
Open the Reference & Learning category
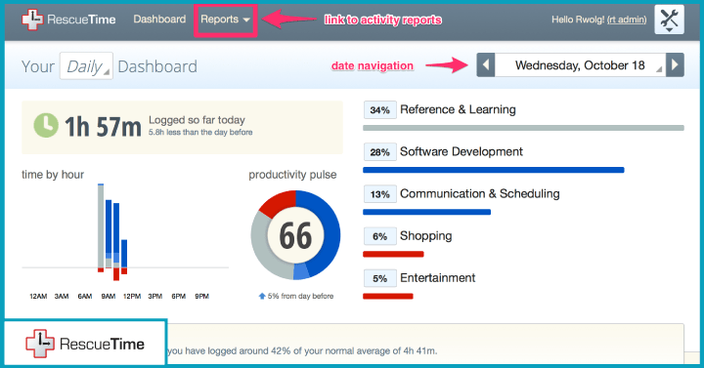coord(458,109)
